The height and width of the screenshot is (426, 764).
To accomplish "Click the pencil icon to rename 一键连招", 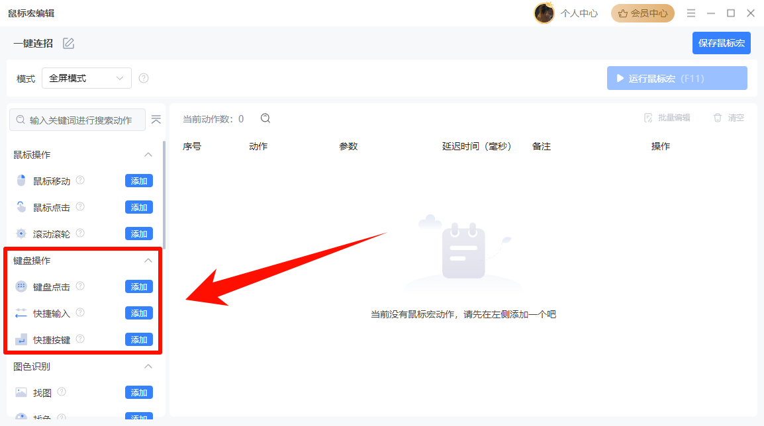I will click(68, 42).
